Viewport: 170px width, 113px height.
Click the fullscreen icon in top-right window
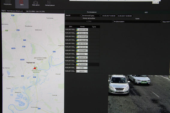[155, 2]
